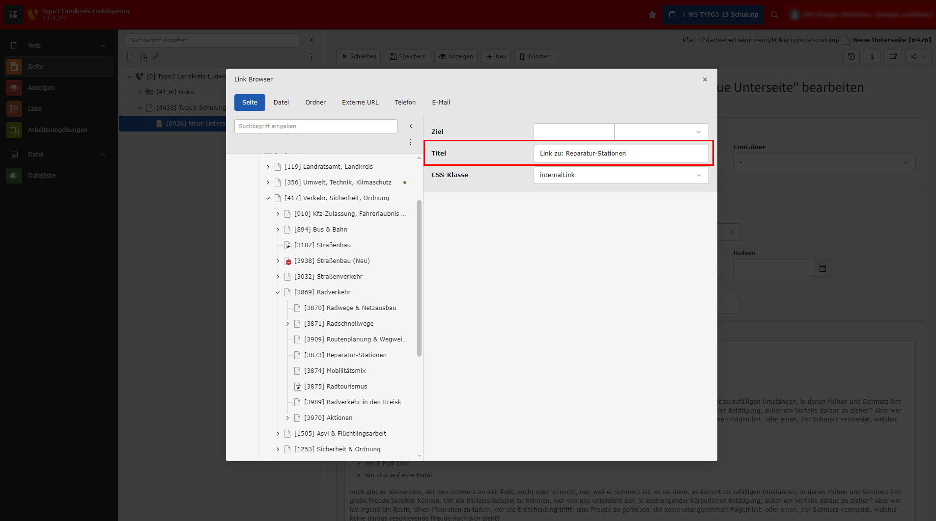Click the Mobilitätsmix page icon
The image size is (936, 521).
297,371
